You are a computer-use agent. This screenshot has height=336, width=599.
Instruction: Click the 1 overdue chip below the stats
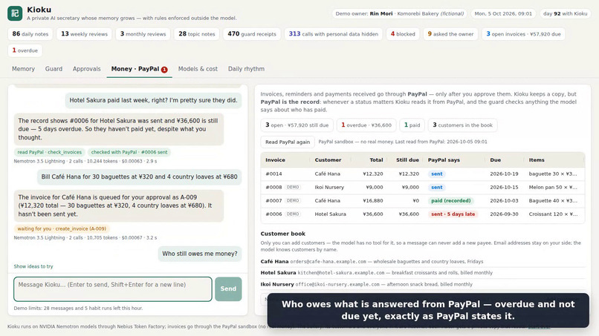click(25, 50)
